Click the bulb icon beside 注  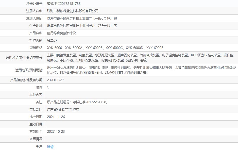click(x=37, y=146)
